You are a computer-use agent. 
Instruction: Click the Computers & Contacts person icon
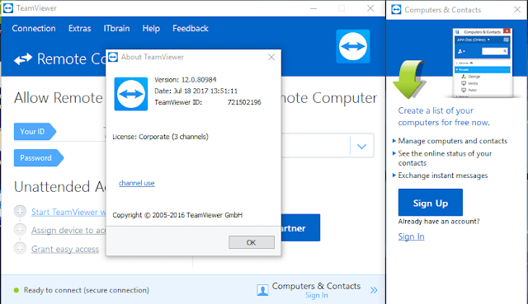(x=262, y=290)
